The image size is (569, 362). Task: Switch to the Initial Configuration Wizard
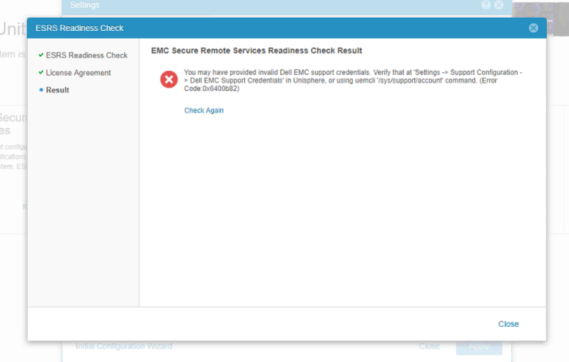(x=123, y=345)
